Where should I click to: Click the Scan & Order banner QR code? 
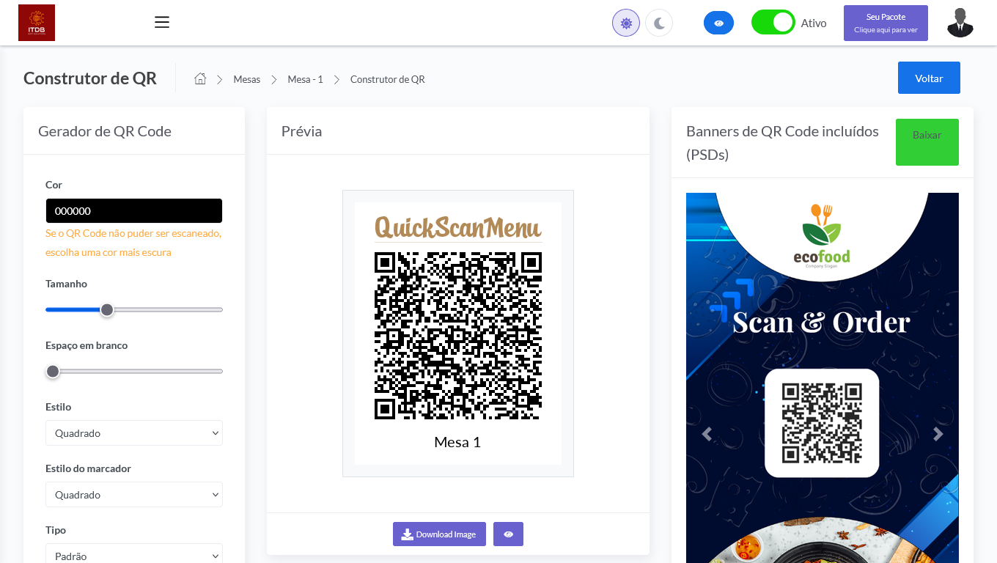pyautogui.click(x=822, y=423)
